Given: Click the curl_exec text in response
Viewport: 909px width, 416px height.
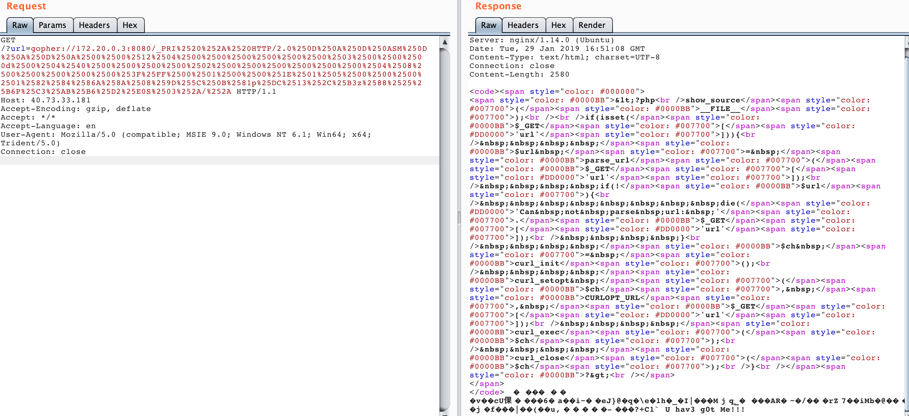Looking at the screenshot, I should click(537, 332).
